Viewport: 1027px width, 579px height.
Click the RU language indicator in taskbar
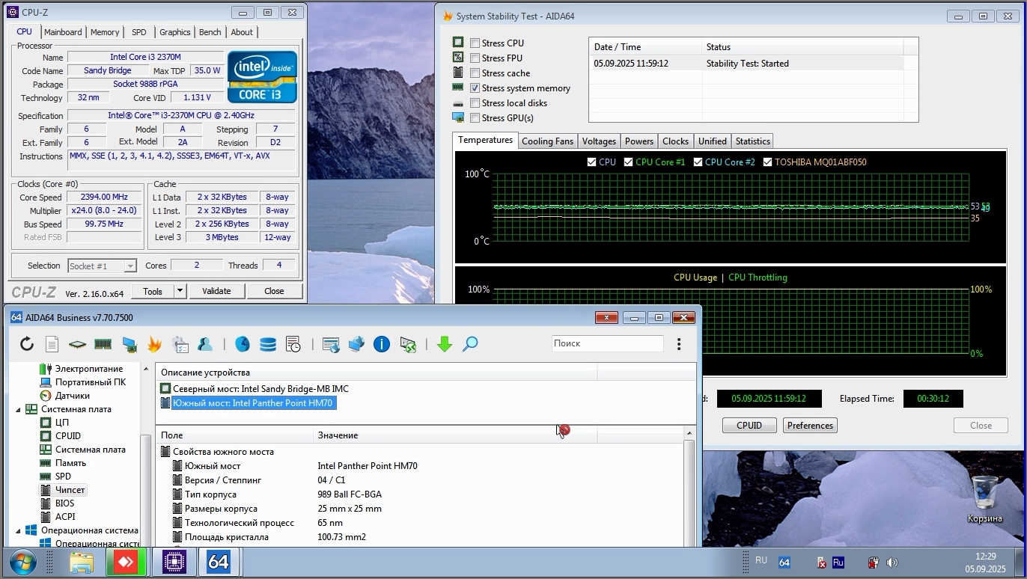(761, 560)
